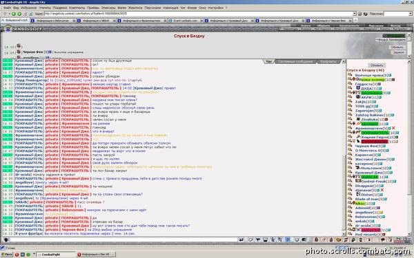Screen dimensions: 414x258
Task: Click the green forward navigation arrow
Action: [x=19, y=14]
